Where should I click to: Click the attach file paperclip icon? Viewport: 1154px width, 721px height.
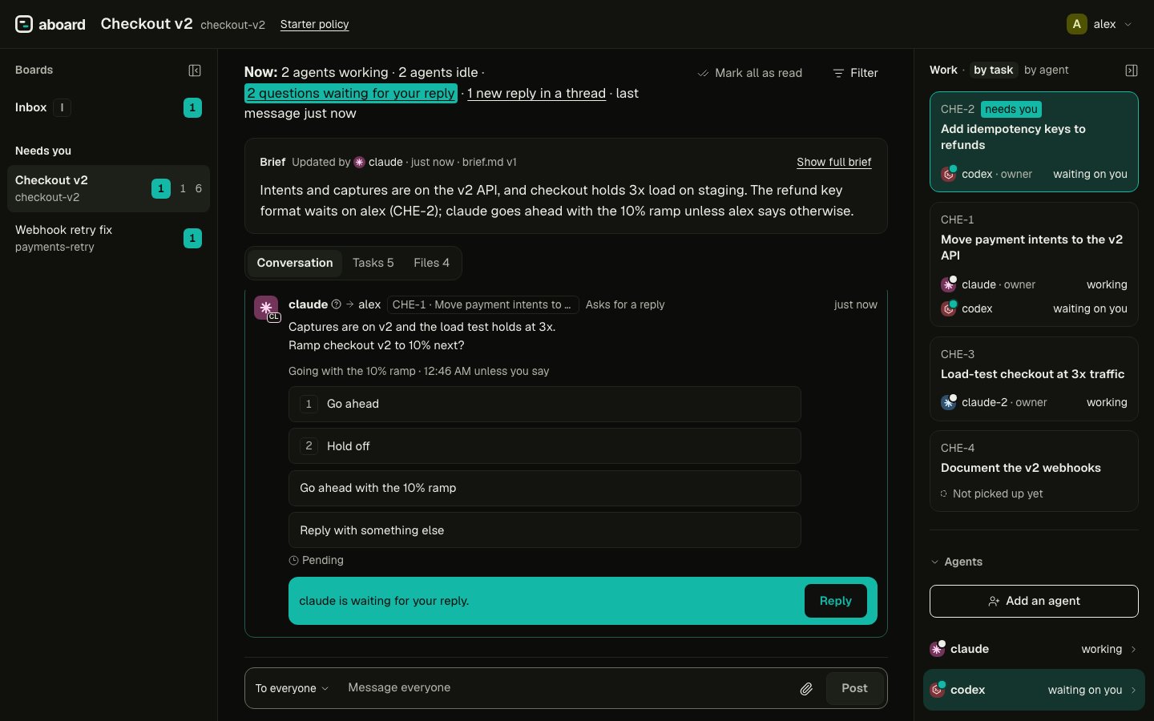[x=806, y=689]
